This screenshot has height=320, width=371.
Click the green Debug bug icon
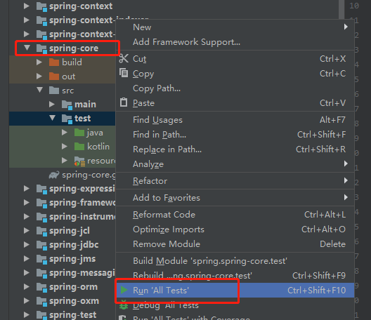click(x=124, y=305)
